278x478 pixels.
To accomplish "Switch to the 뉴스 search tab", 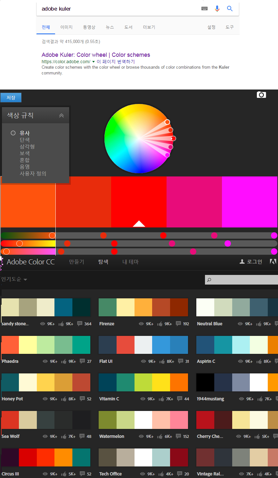I will 110,27.
